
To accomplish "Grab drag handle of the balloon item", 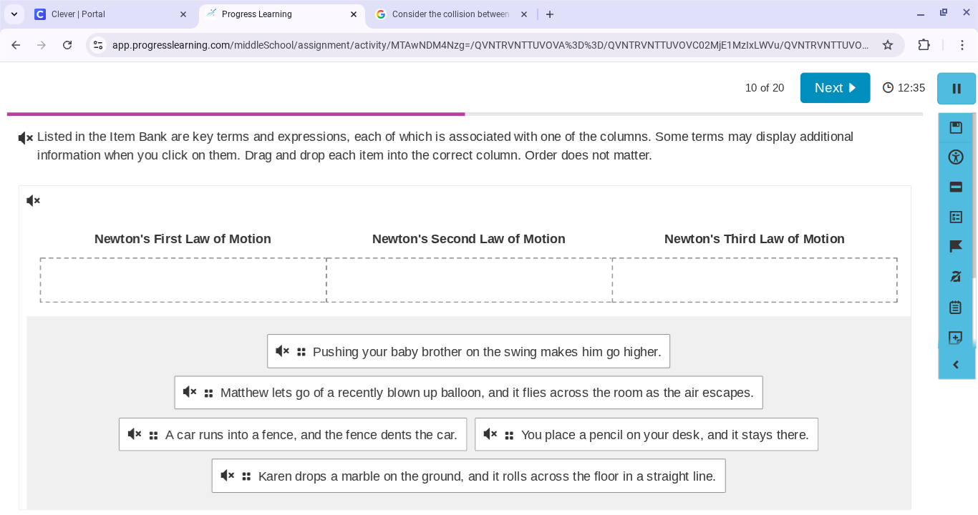I will [209, 393].
